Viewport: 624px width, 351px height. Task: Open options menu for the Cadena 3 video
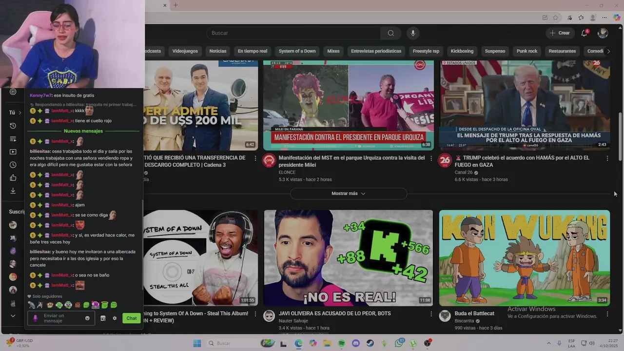(255, 158)
